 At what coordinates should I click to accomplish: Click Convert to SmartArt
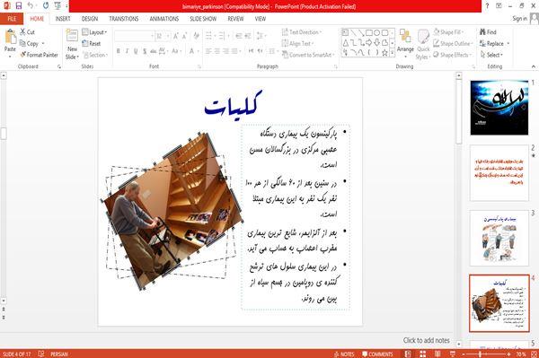307,55
